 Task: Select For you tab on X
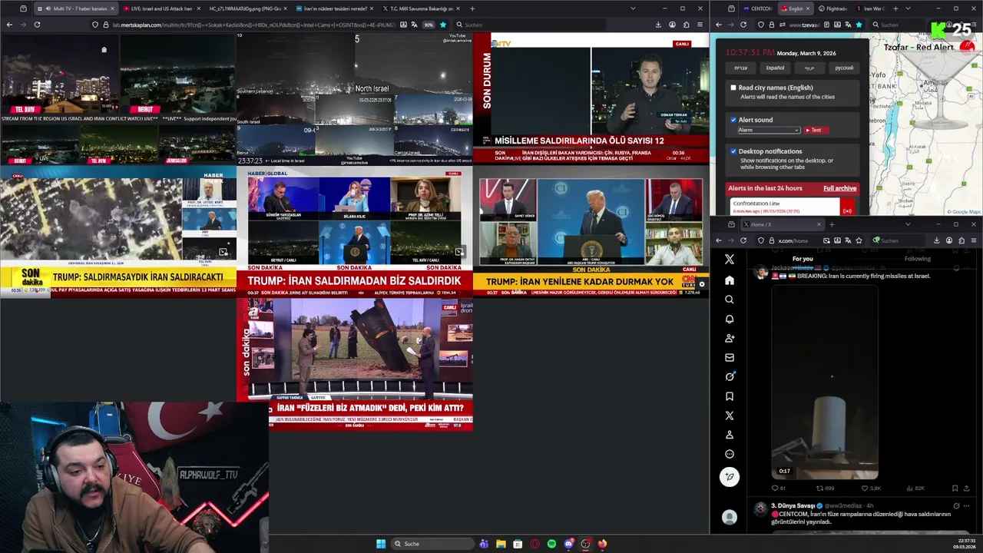pos(803,259)
